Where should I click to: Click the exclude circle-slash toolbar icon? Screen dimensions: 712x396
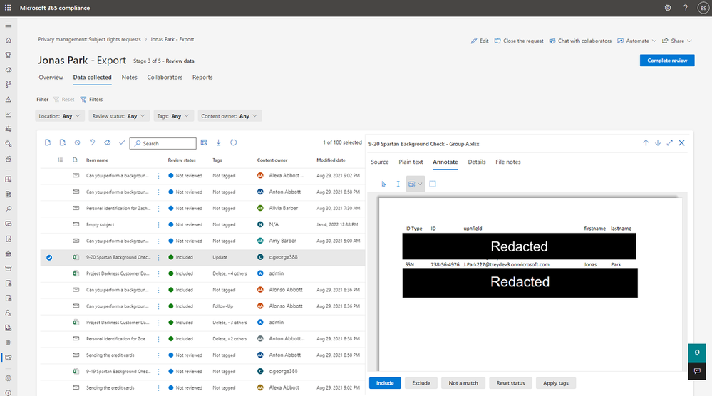[x=77, y=142]
